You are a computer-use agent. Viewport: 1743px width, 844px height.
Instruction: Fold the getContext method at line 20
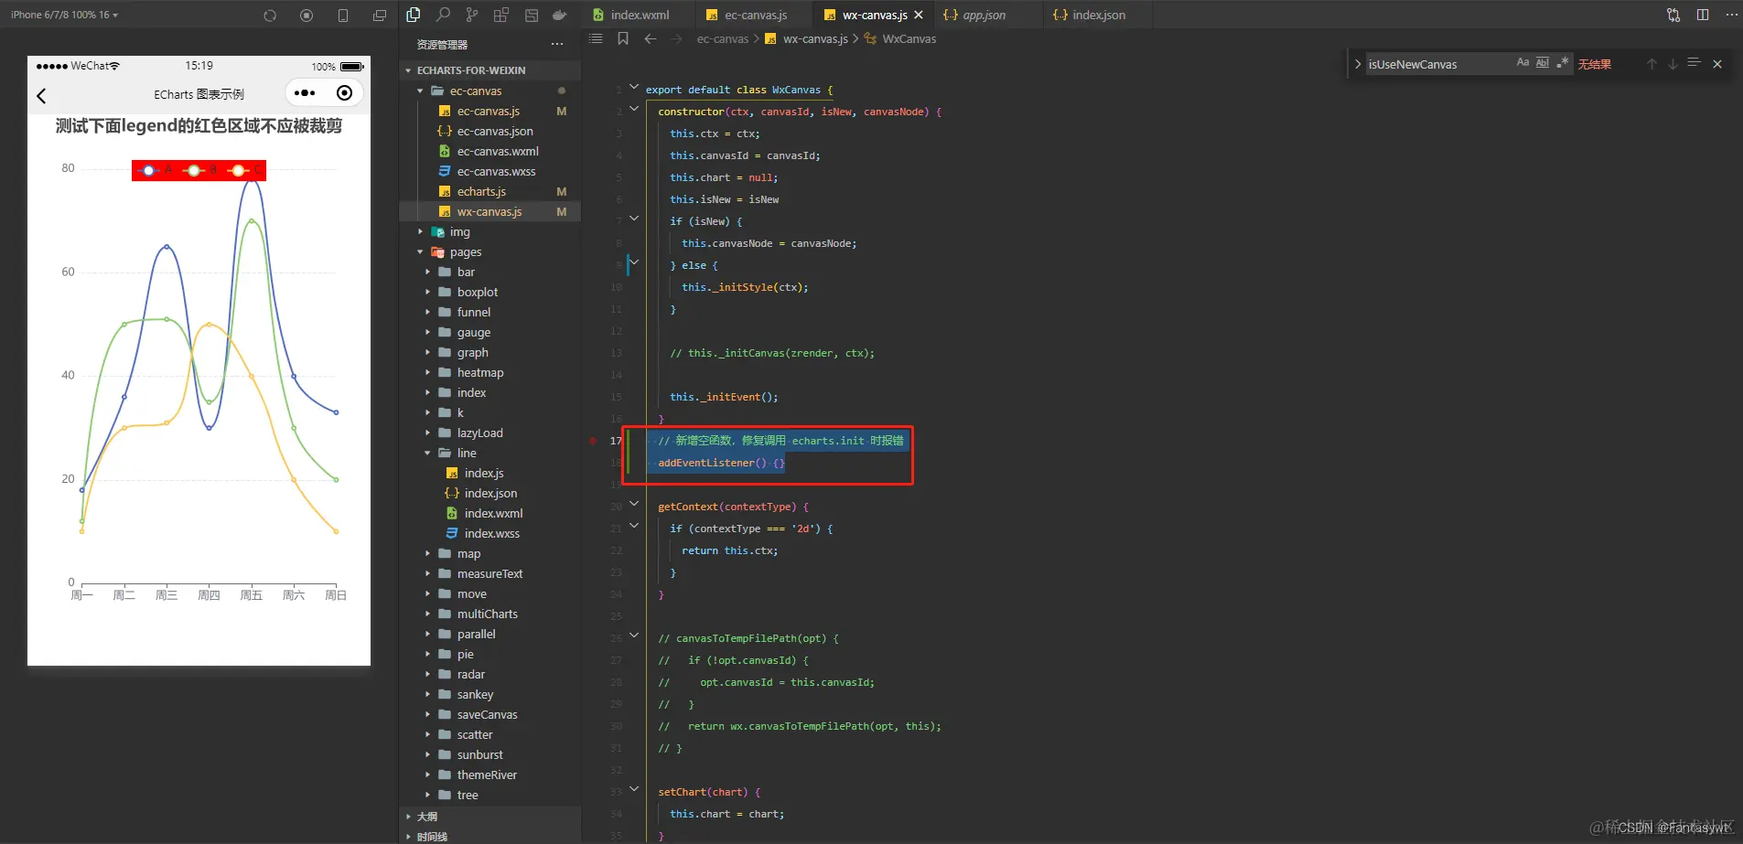(x=634, y=504)
